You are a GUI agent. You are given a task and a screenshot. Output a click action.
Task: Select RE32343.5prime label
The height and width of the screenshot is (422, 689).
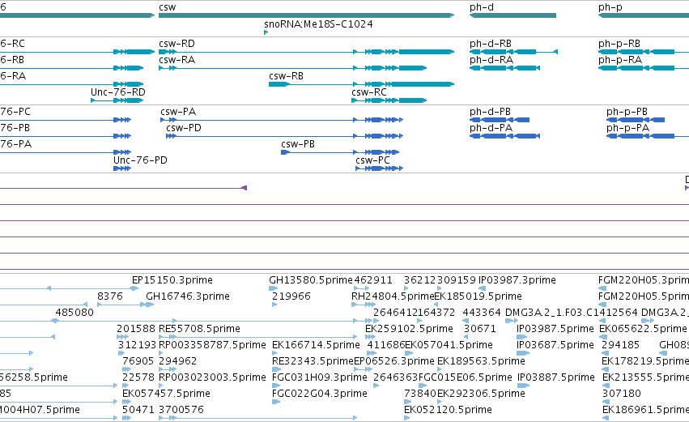pos(313,361)
